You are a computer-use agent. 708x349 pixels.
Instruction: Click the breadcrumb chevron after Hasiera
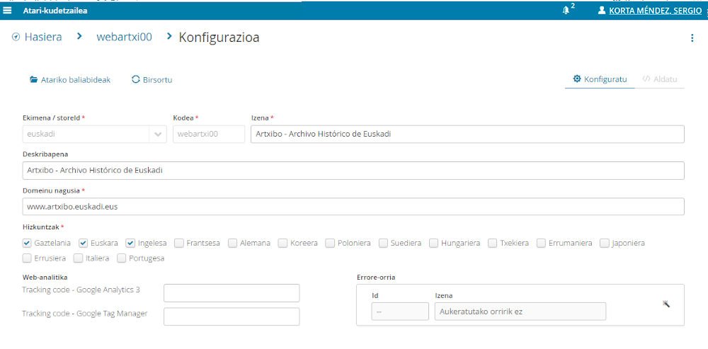(x=80, y=36)
